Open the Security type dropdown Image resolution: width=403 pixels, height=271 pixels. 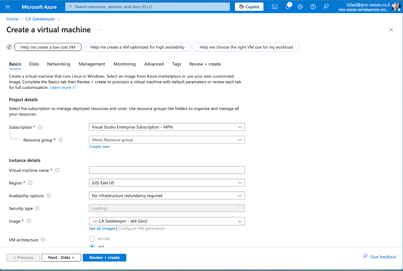[167, 208]
